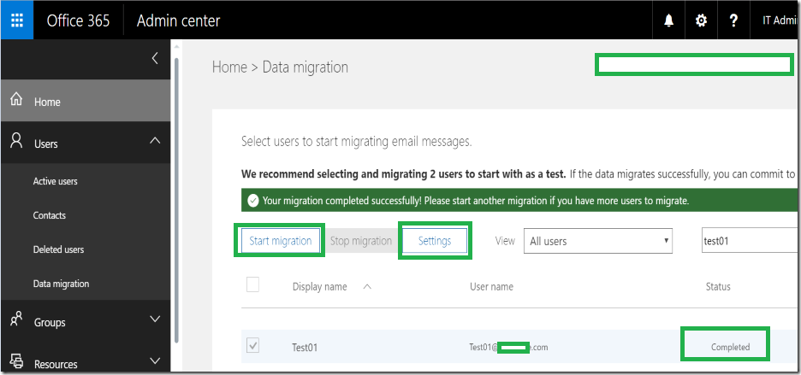Image resolution: width=801 pixels, height=375 pixels.
Task: Click the Settings button
Action: point(434,241)
